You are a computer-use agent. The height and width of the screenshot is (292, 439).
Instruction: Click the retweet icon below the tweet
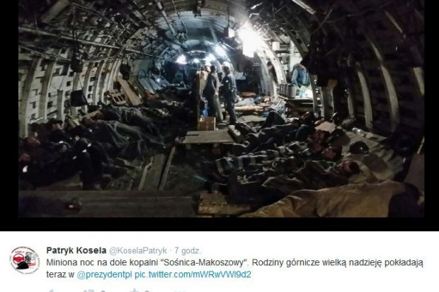coord(89,291)
